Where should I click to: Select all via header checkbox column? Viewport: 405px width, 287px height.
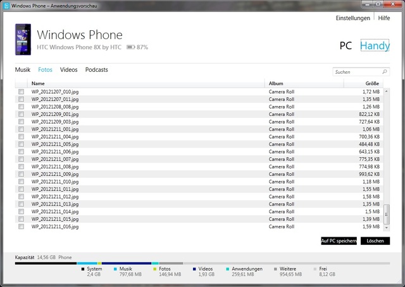(x=21, y=83)
